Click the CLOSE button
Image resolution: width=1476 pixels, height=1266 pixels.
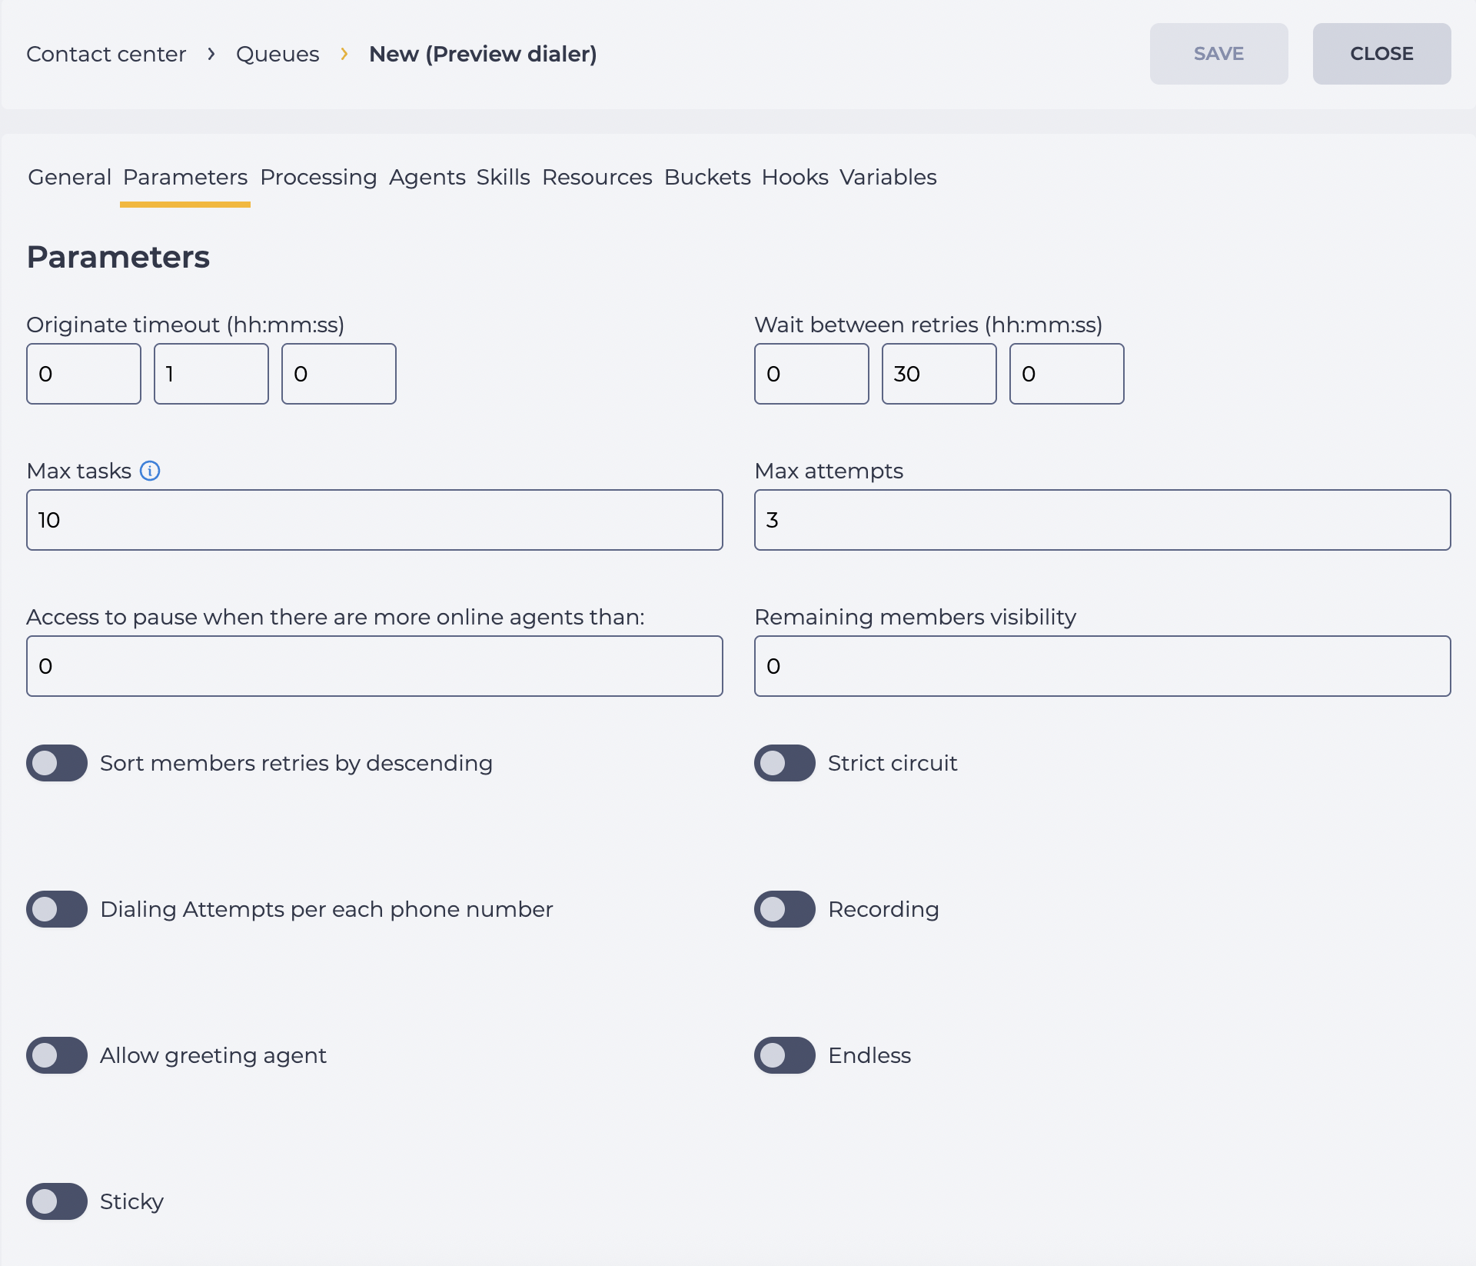pyautogui.click(x=1382, y=54)
